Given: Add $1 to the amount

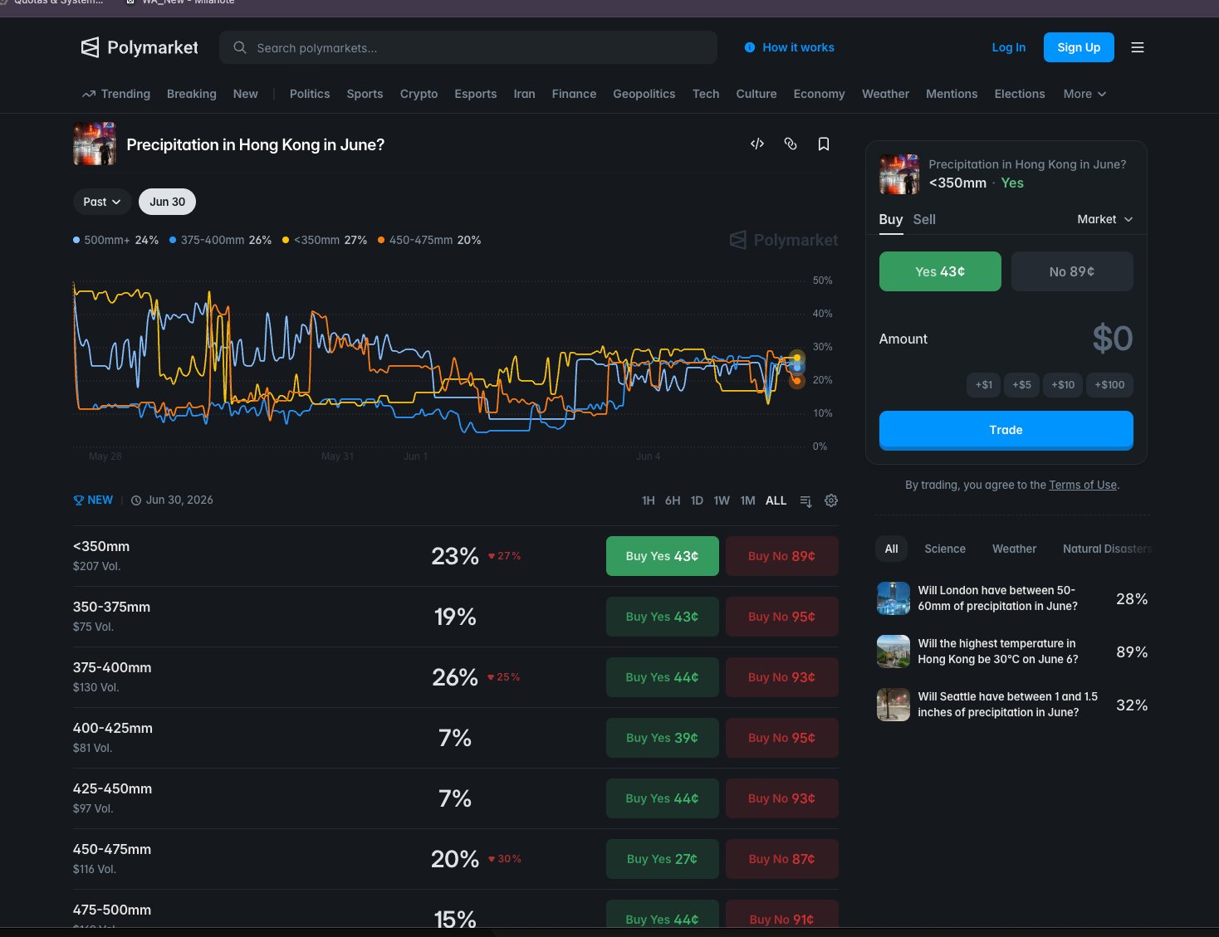Looking at the screenshot, I should pos(983,384).
